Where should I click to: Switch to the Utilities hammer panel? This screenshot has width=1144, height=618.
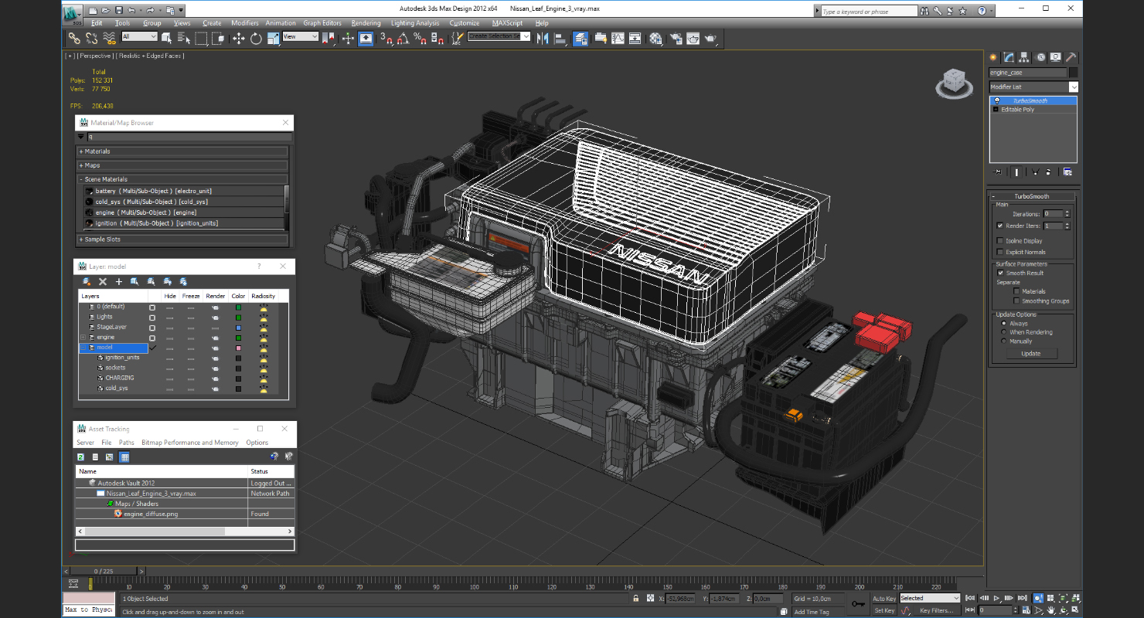click(x=1071, y=57)
